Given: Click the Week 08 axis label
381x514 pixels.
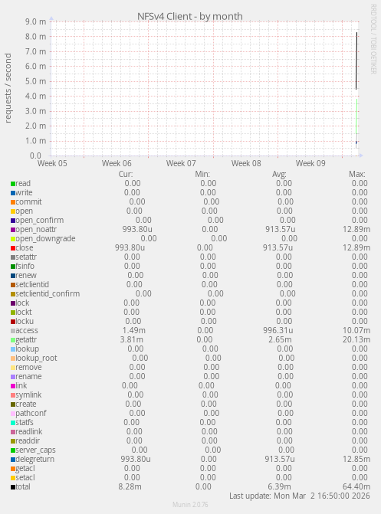Looking at the screenshot, I should pyautogui.click(x=246, y=163).
